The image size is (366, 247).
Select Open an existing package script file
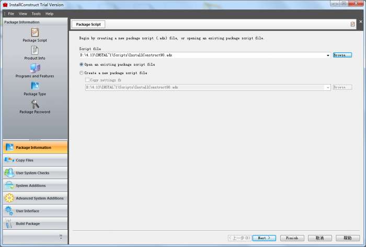[x=81, y=64]
